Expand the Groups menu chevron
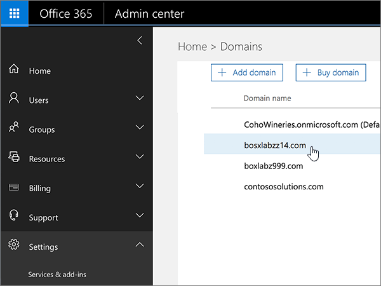This screenshot has height=286, width=381. click(x=140, y=128)
